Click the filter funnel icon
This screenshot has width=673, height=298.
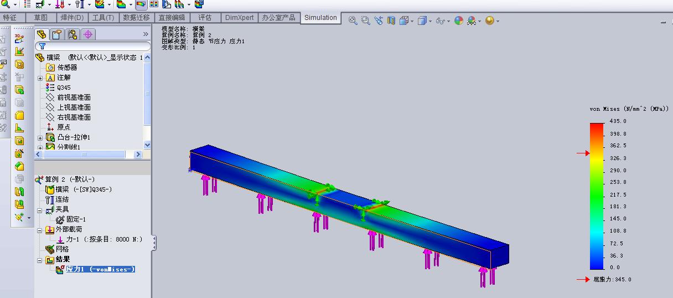pyautogui.click(x=42, y=47)
